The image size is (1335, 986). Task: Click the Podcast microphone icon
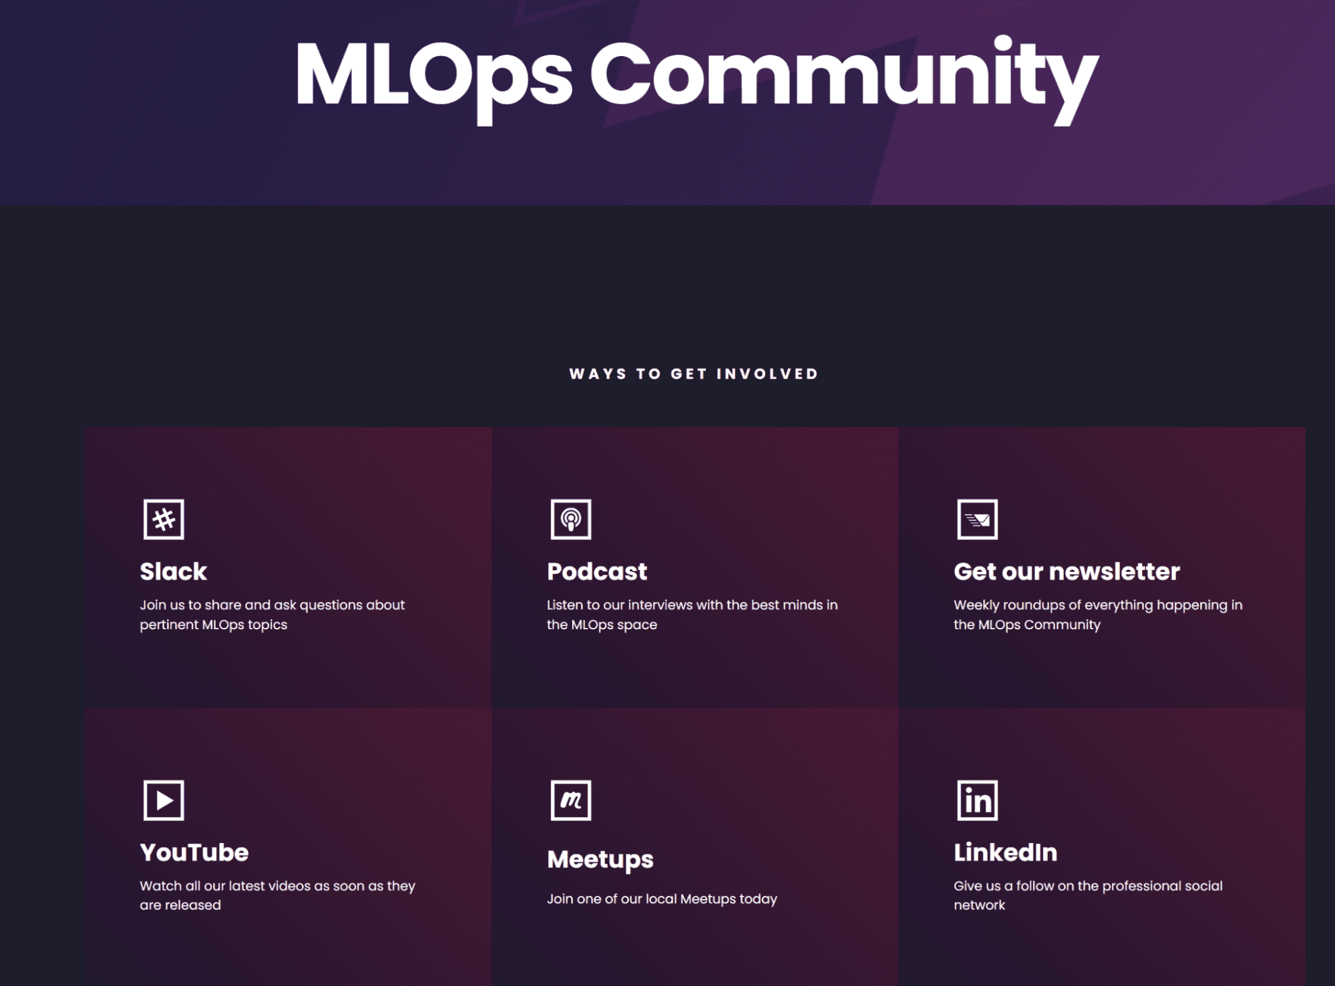pos(571,519)
